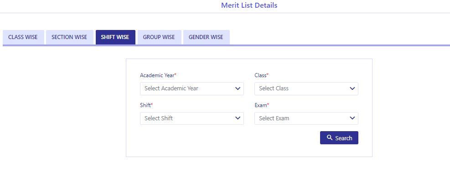Click the Shift field label
The width and height of the screenshot is (450, 172).
(146, 105)
